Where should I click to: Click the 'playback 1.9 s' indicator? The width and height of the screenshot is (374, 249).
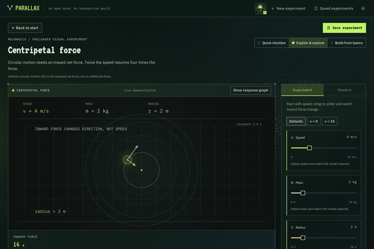249,124
